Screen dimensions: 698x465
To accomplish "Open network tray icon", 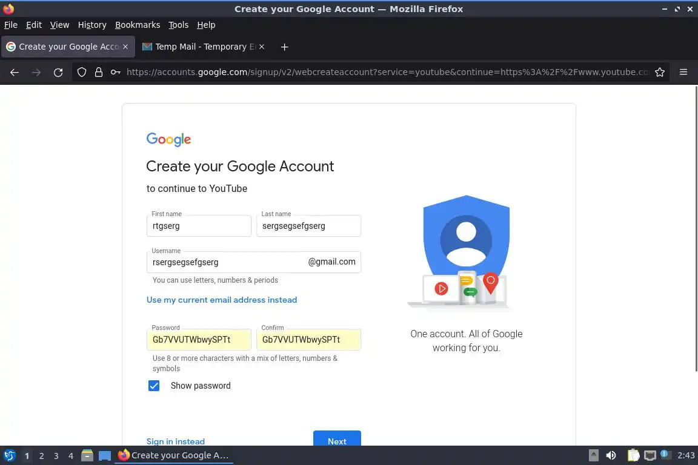I will tap(650, 455).
